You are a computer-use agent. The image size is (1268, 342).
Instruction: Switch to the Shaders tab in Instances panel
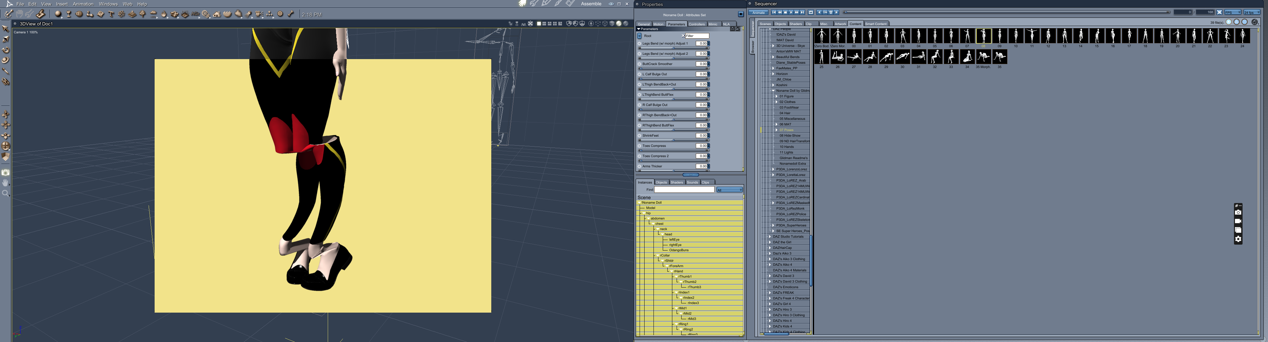pyautogui.click(x=677, y=183)
